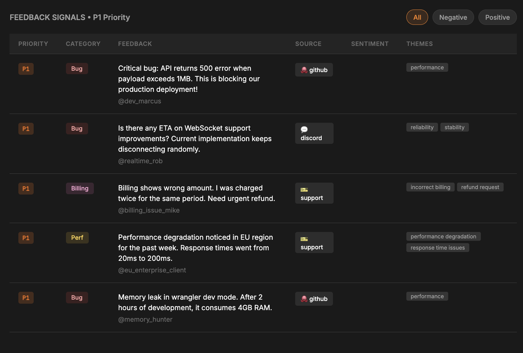Click the @dev_marcus username
The height and width of the screenshot is (353, 523).
pyautogui.click(x=140, y=101)
